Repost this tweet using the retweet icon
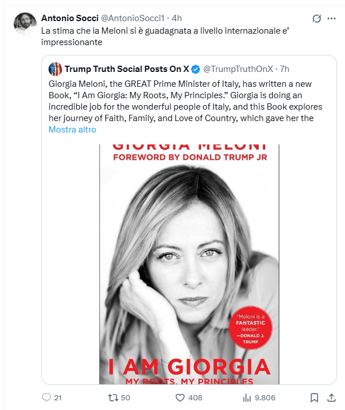The image size is (345, 410). coord(113,397)
